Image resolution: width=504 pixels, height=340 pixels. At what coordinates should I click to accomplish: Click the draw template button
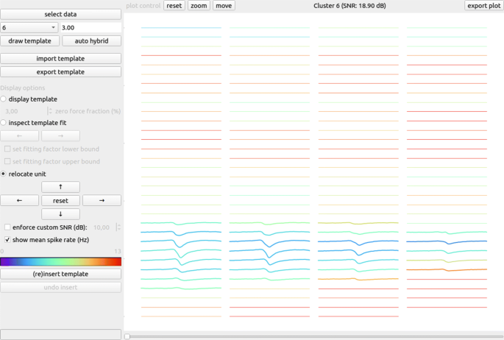(x=29, y=40)
